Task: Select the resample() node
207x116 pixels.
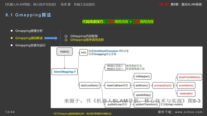Action: click(x=186, y=93)
